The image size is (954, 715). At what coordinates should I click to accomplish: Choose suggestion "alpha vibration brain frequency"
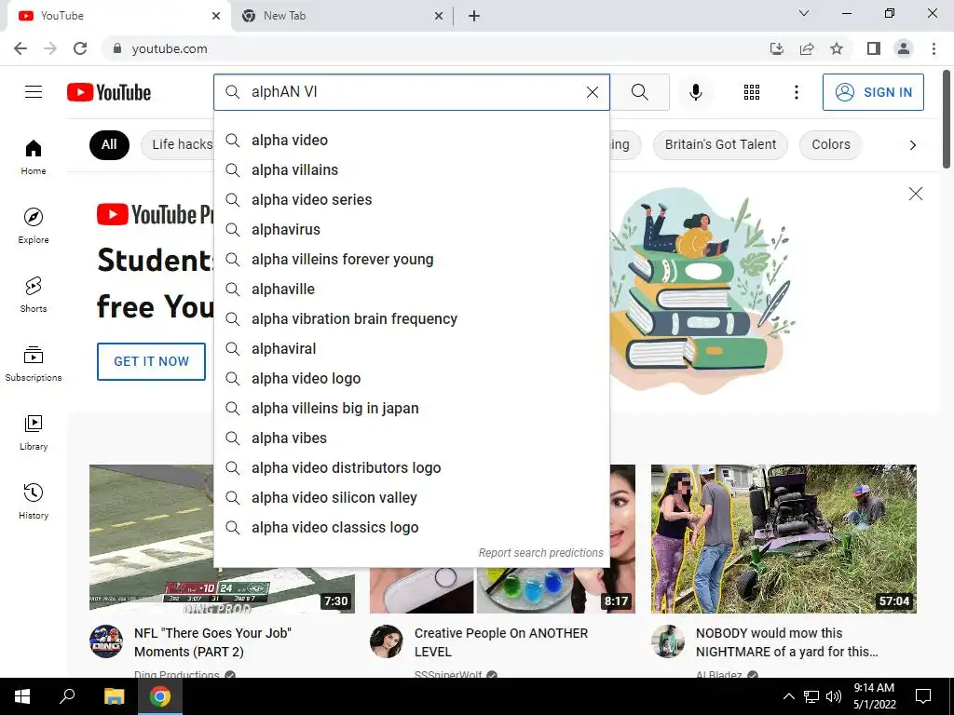[412, 318]
